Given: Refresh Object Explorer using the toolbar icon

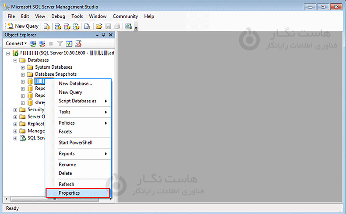Looking at the screenshot, I should [69, 44].
